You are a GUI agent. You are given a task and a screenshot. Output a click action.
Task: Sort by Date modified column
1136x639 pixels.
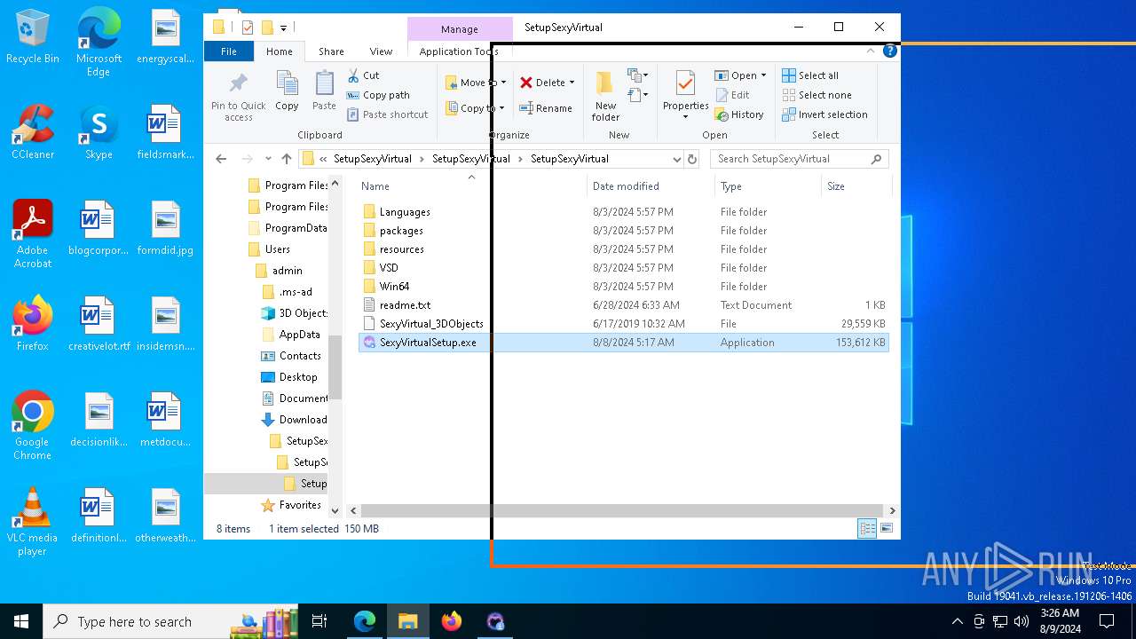[x=626, y=186]
